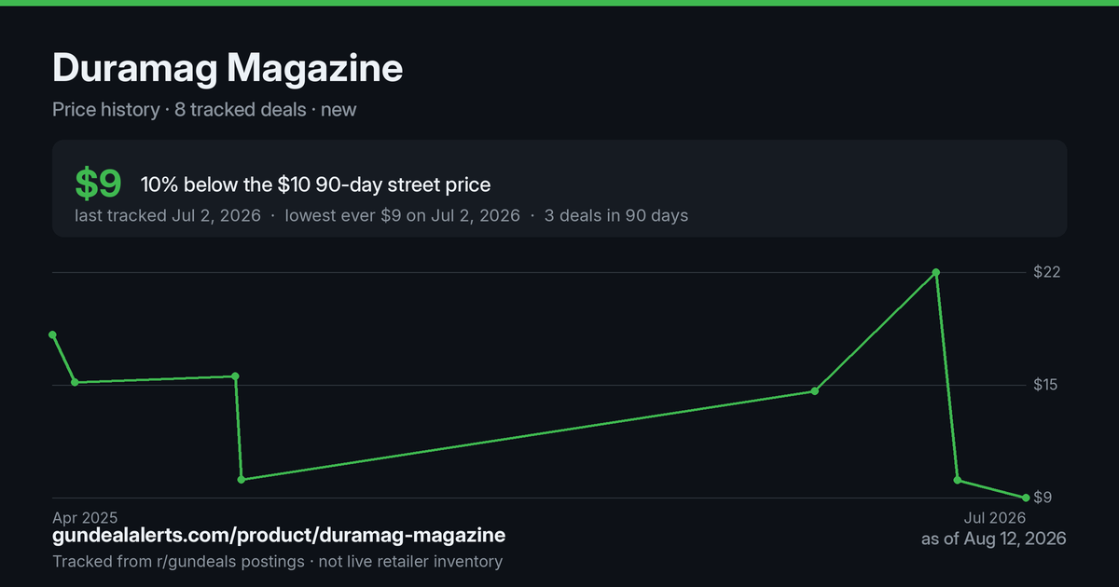
Task: Click the green $9 current price
Action: 98,184
